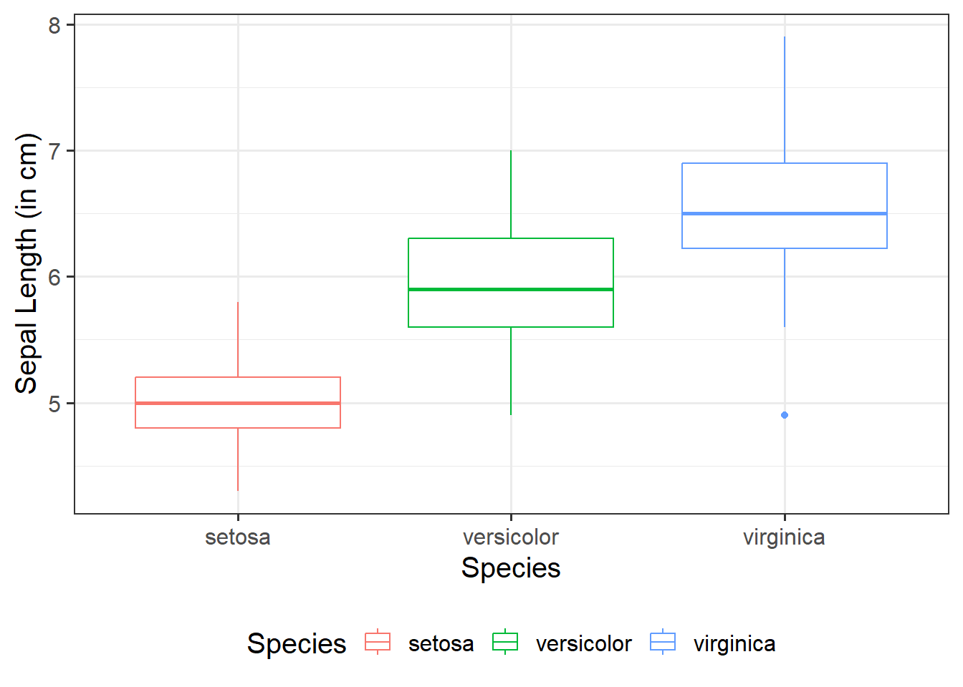The width and height of the screenshot is (963, 687).
Task: Click the virginica x-axis tick label
Action: coord(784,537)
